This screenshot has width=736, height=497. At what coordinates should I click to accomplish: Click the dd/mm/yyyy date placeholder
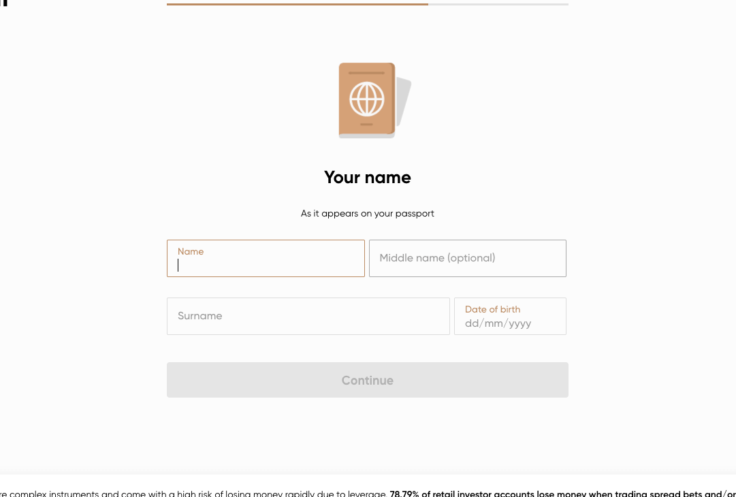pos(498,323)
